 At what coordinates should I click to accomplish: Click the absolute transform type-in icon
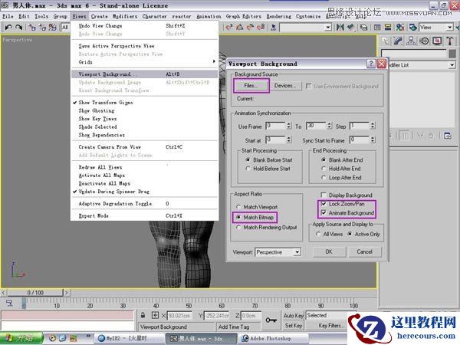(x=156, y=315)
